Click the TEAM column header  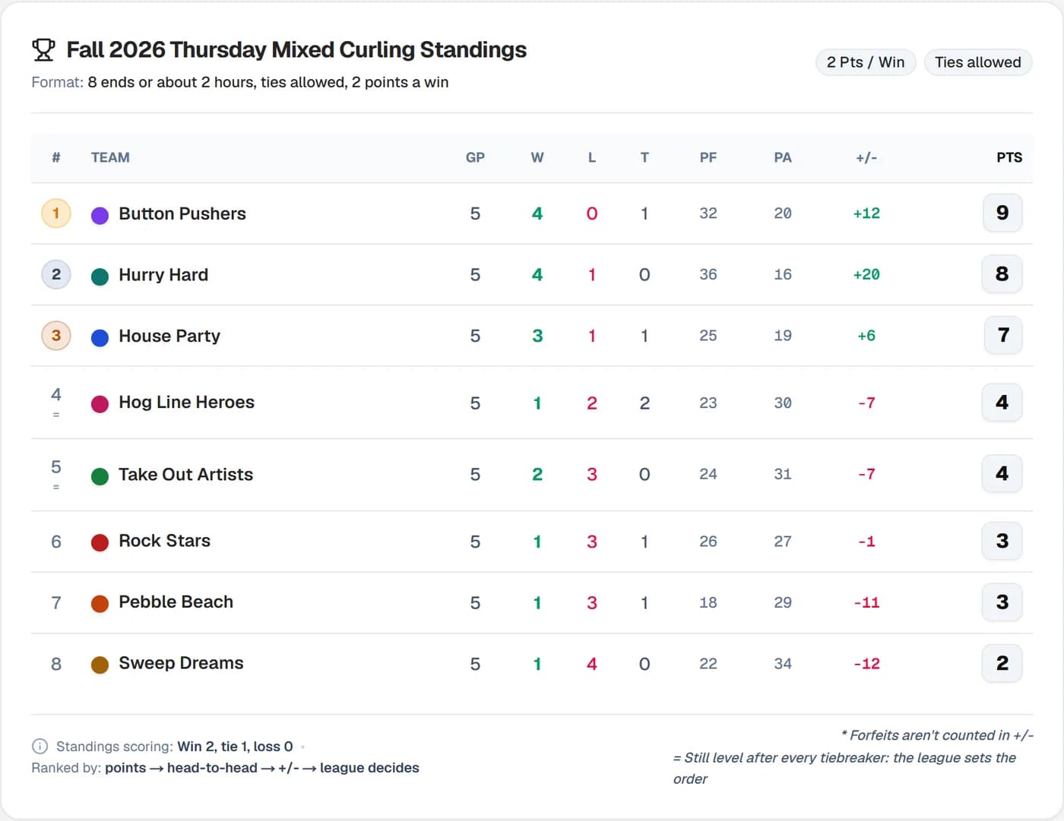click(x=110, y=157)
